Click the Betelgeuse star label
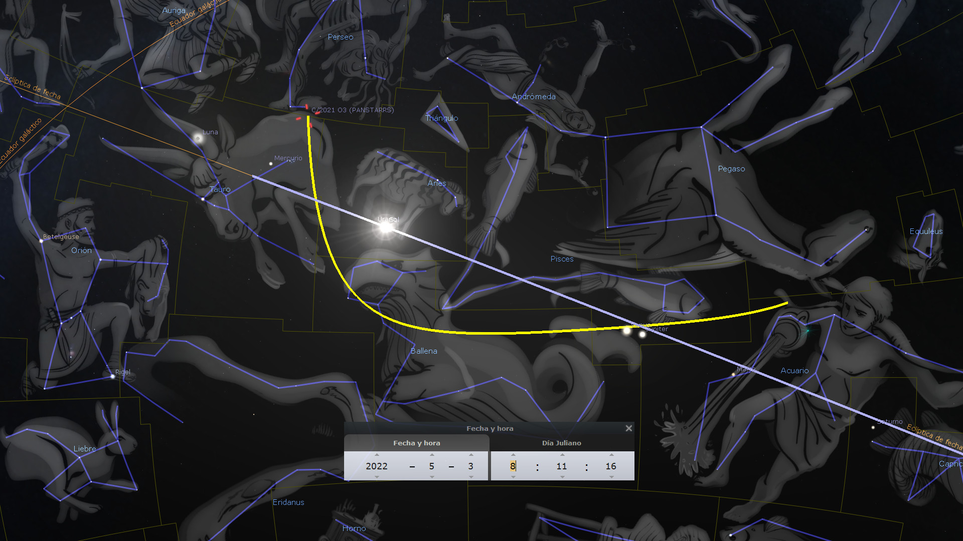Image resolution: width=963 pixels, height=541 pixels. 61,237
